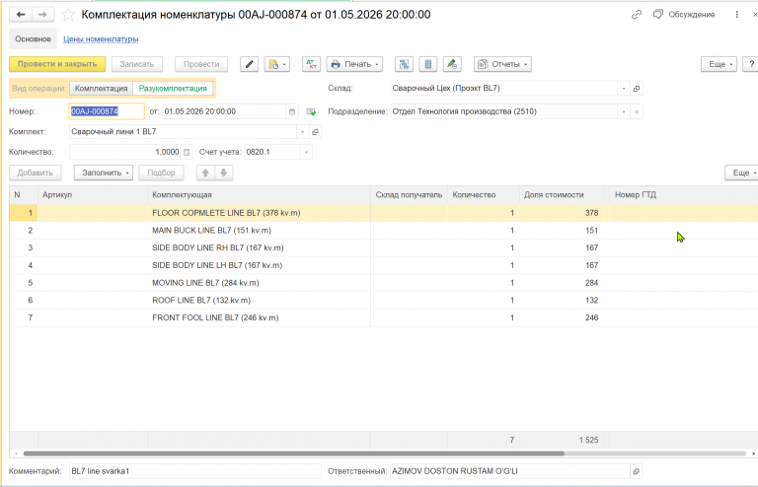Select Разукомплектация operation type
The height and width of the screenshot is (487, 758).
[173, 89]
